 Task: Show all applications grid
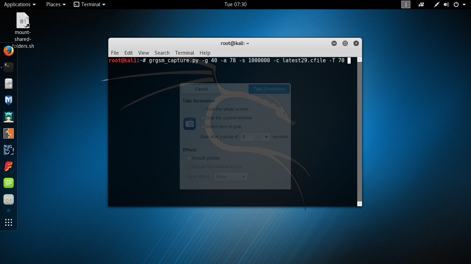point(9,222)
